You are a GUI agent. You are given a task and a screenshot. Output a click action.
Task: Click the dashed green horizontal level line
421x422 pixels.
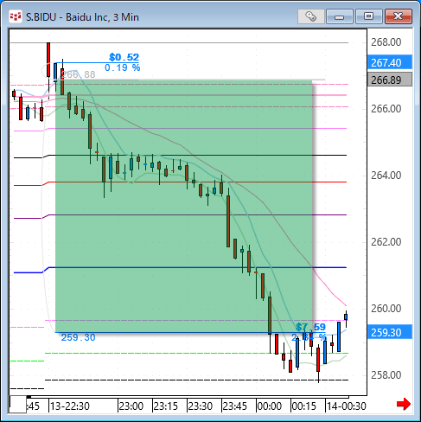click(x=197, y=353)
